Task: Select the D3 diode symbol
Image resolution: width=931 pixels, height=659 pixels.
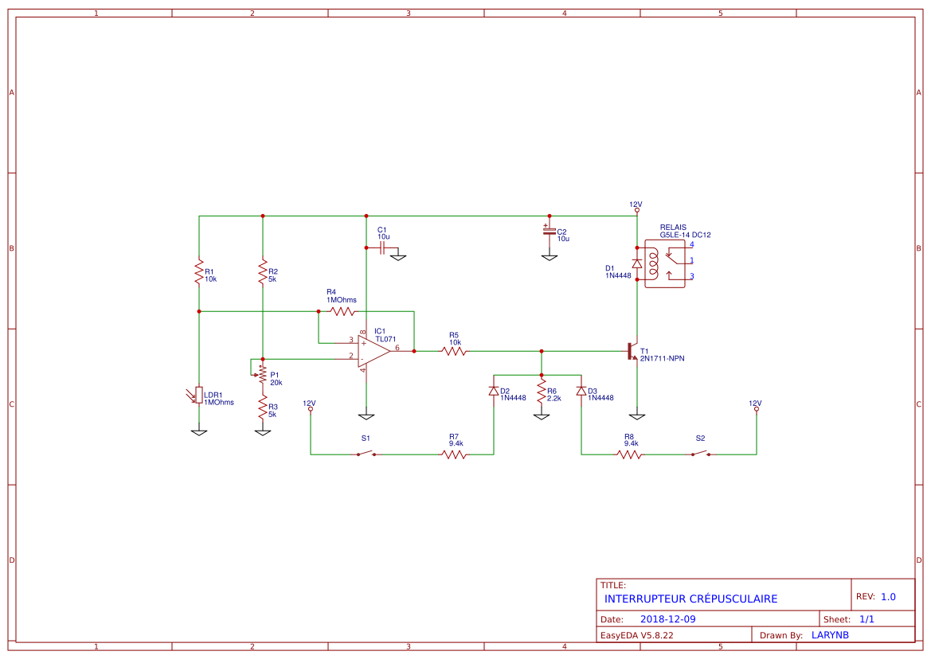Action: (x=581, y=391)
